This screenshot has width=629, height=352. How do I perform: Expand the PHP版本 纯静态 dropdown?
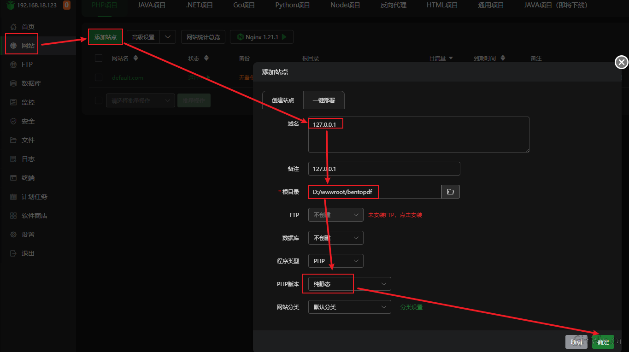349,284
